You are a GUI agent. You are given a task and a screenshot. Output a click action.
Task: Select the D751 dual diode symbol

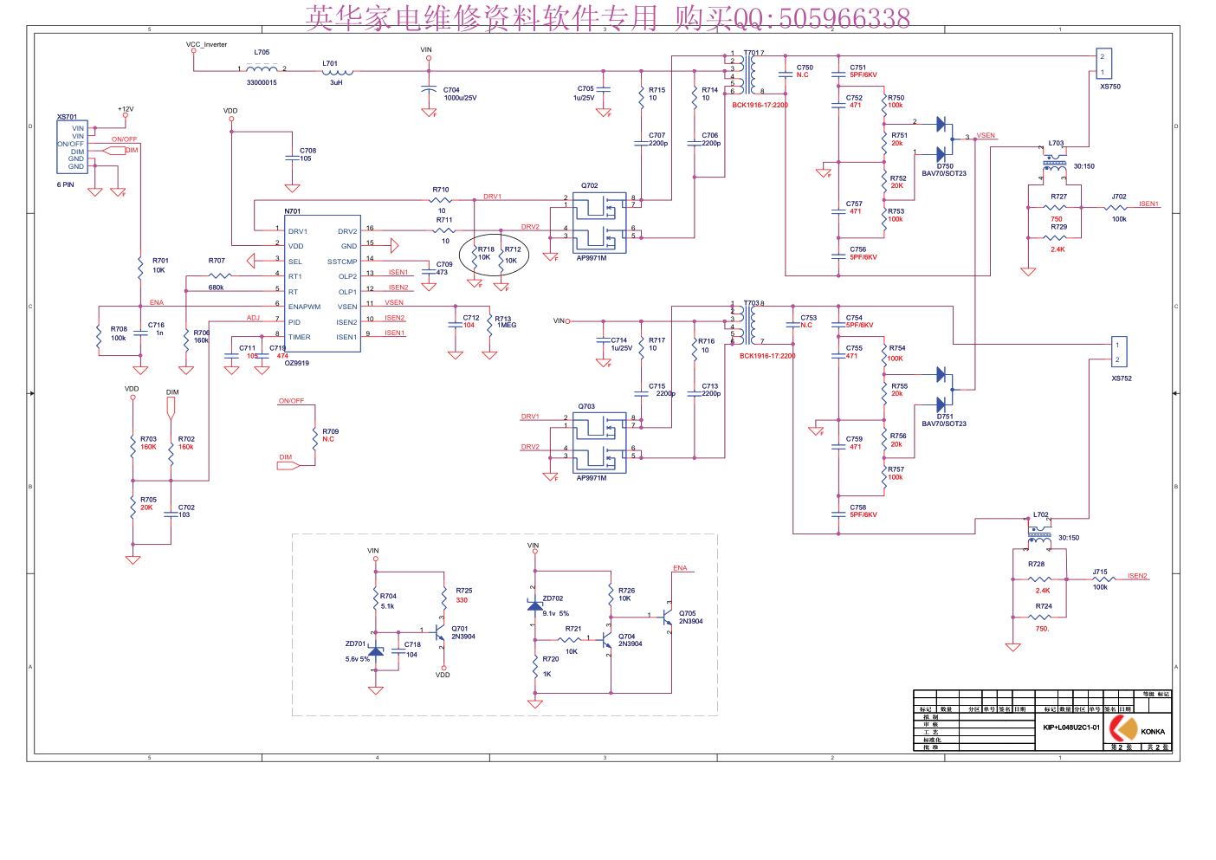[942, 390]
